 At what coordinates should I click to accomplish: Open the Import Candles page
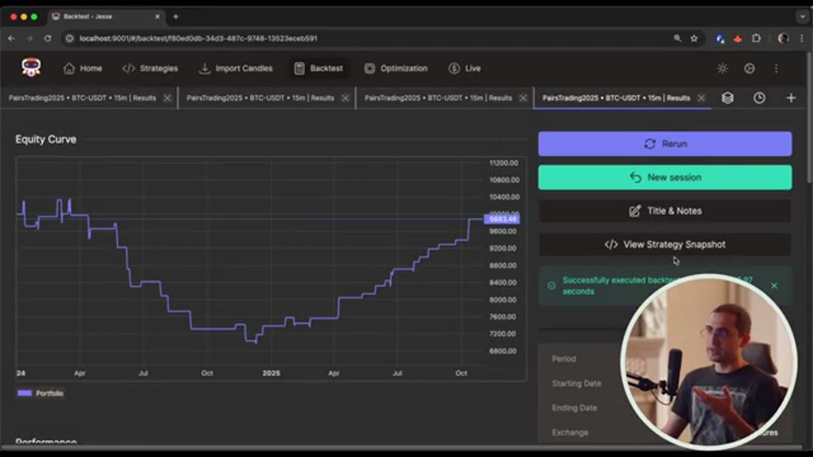click(x=236, y=69)
